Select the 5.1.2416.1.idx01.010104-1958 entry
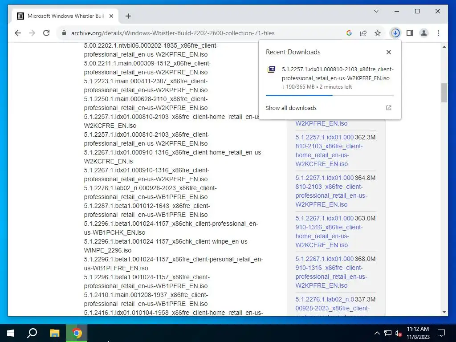 click(x=174, y=313)
